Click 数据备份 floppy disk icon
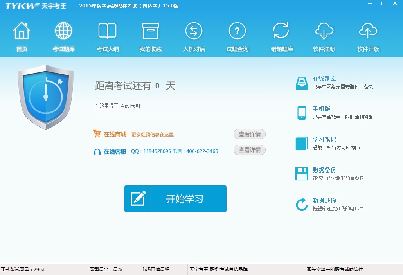The height and width of the screenshot is (275, 403). click(x=302, y=174)
